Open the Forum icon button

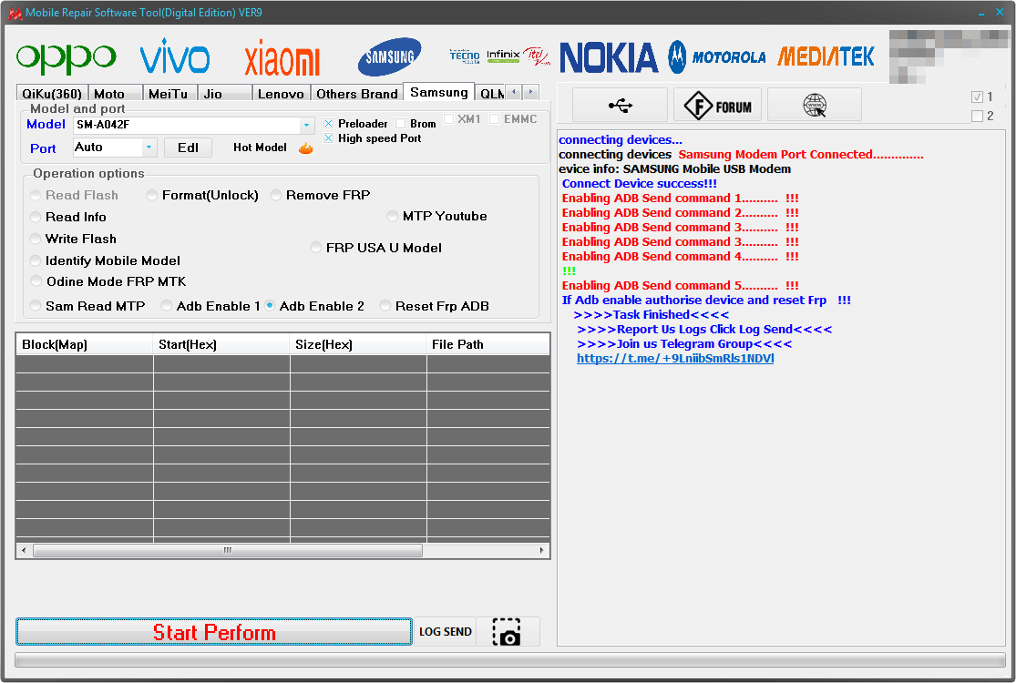pos(718,105)
